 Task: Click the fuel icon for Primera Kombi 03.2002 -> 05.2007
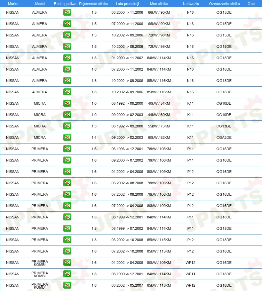pyautogui.click(x=67, y=285)
